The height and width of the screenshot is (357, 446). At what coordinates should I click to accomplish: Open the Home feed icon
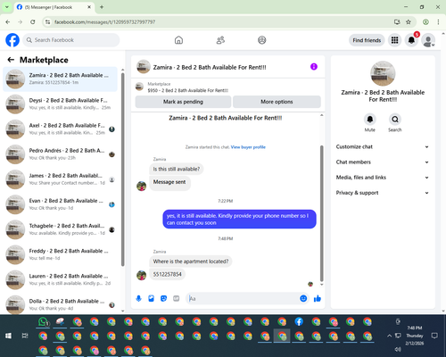click(178, 40)
